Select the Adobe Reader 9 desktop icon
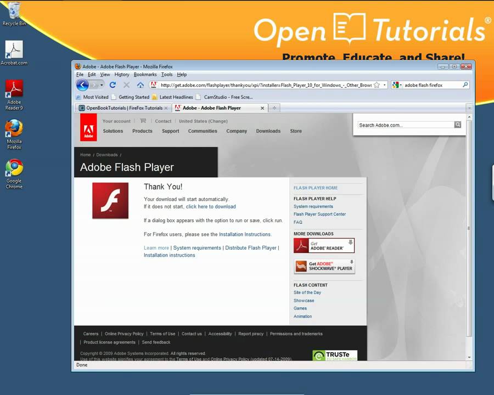The height and width of the screenshot is (395, 494). tap(14, 95)
